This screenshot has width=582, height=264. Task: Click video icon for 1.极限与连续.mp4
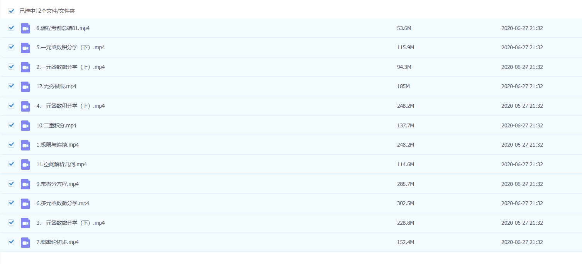coord(25,145)
